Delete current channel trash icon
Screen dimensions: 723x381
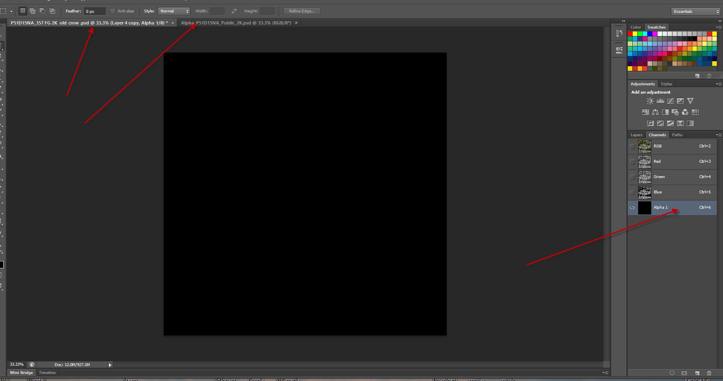click(709, 373)
